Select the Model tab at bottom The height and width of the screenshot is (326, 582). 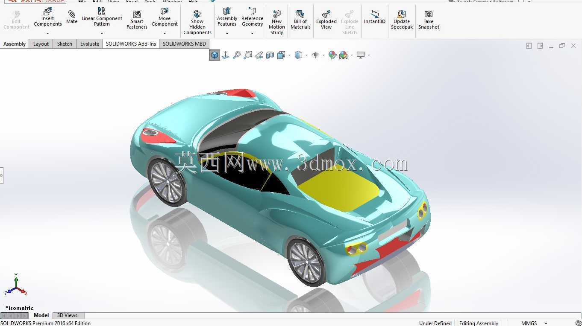click(41, 315)
